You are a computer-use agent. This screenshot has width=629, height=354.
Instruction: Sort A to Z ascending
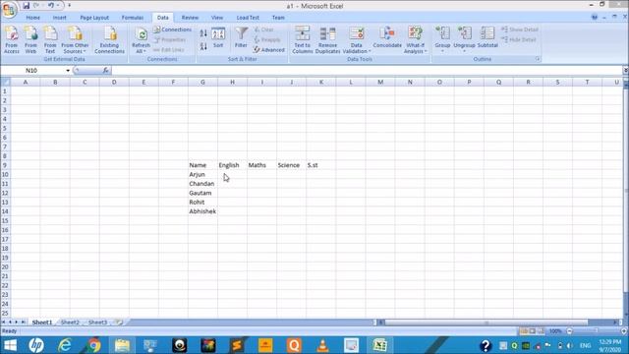(x=203, y=33)
